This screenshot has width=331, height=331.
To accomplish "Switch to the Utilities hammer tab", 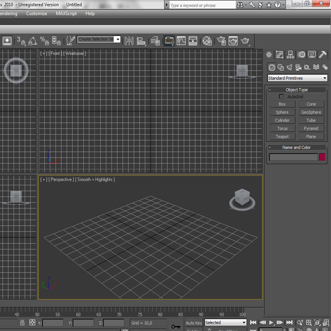I will (x=323, y=55).
